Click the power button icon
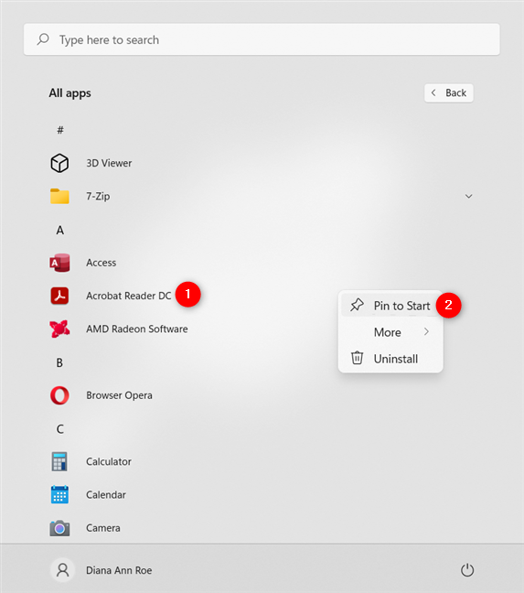 click(467, 570)
